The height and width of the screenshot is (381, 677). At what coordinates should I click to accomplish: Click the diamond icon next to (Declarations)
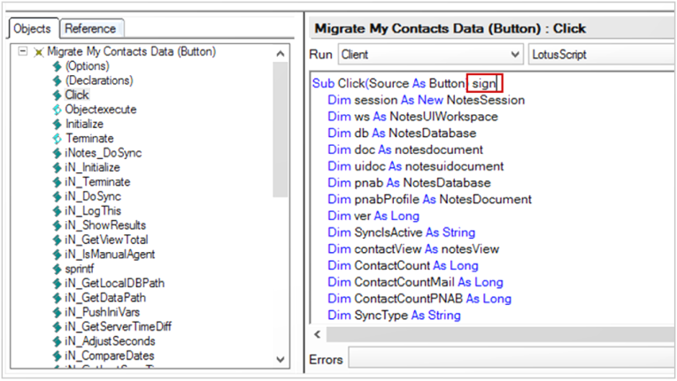click(58, 80)
